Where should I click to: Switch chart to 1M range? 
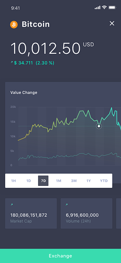(x=58, y=181)
